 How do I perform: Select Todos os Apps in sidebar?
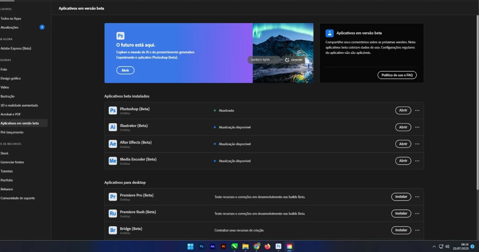point(11,18)
